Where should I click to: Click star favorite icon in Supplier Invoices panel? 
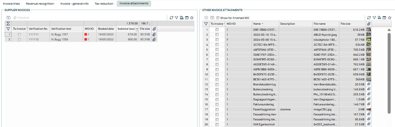pos(192,18)
